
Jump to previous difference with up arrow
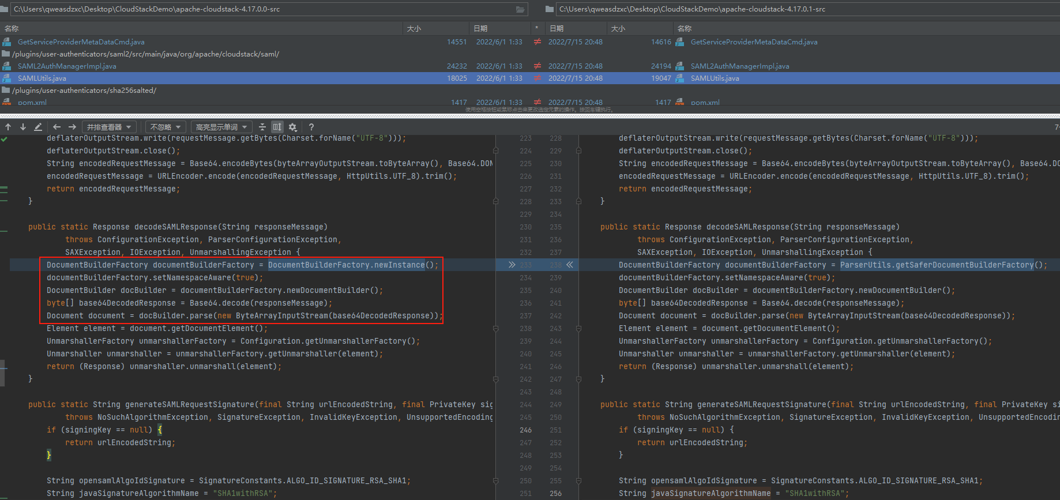[x=8, y=127]
